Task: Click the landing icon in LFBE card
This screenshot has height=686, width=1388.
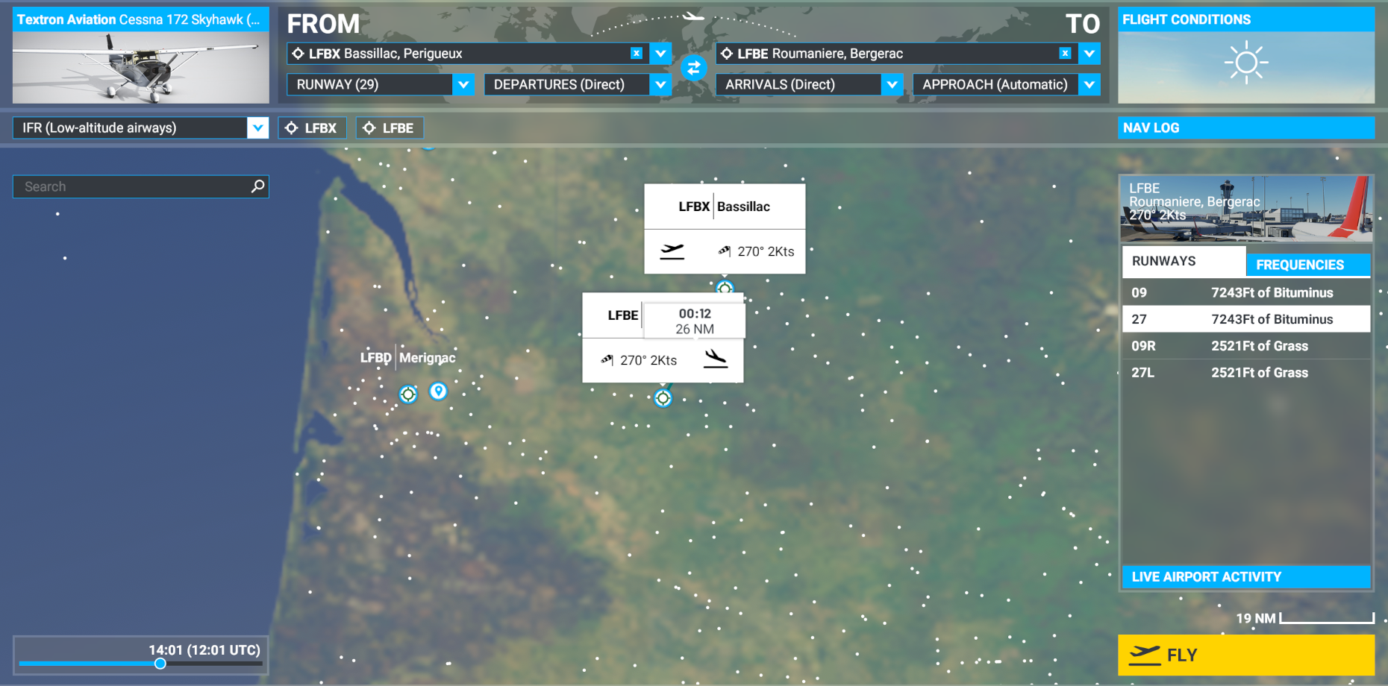Action: coord(715,359)
